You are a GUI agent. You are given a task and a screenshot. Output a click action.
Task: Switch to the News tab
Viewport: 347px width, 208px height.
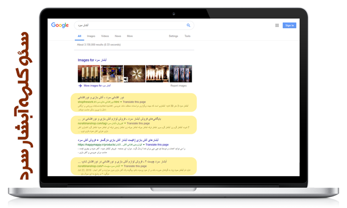[x=118, y=36]
